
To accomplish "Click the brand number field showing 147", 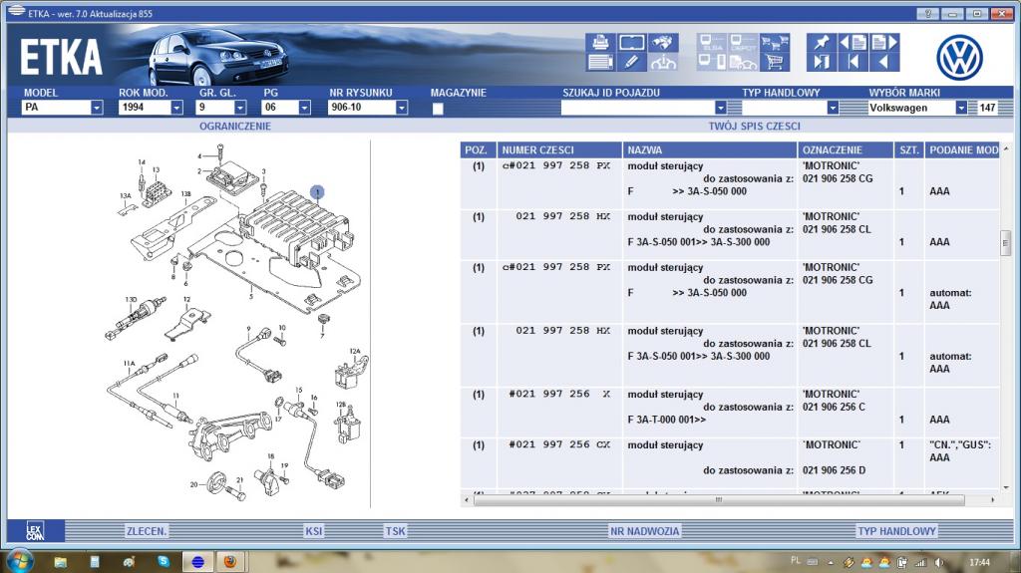I will coord(988,108).
